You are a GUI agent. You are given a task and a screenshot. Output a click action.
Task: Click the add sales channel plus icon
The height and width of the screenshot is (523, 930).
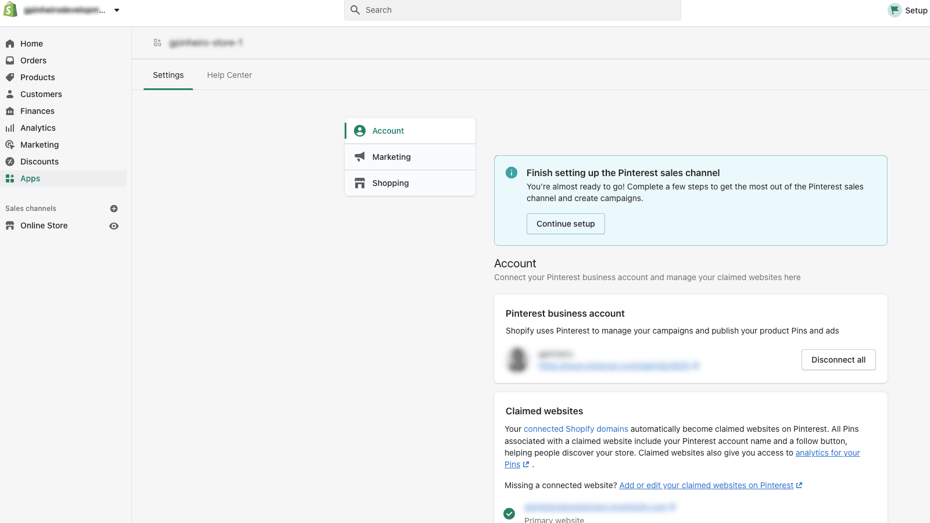pyautogui.click(x=114, y=209)
